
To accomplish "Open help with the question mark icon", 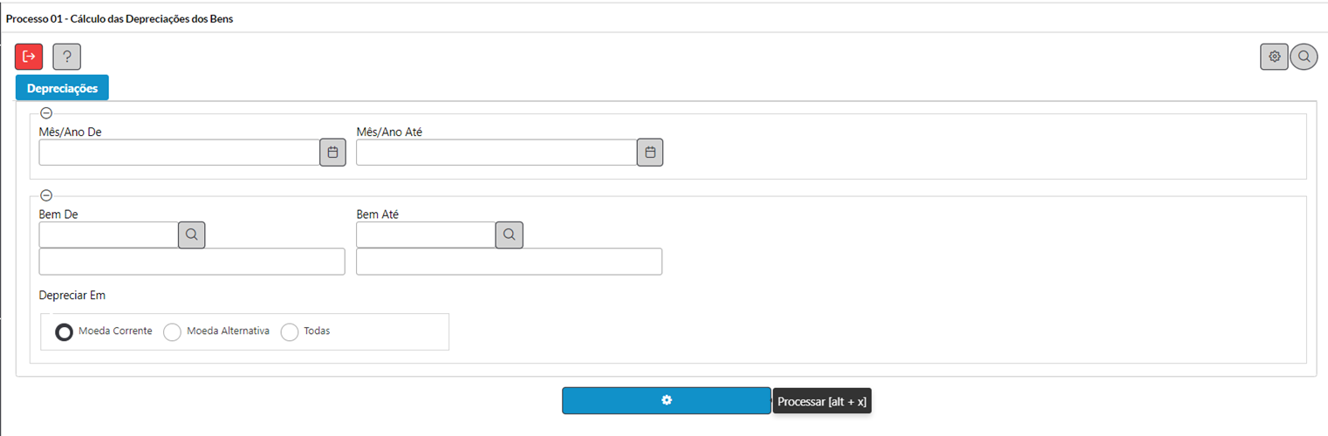I will click(67, 57).
